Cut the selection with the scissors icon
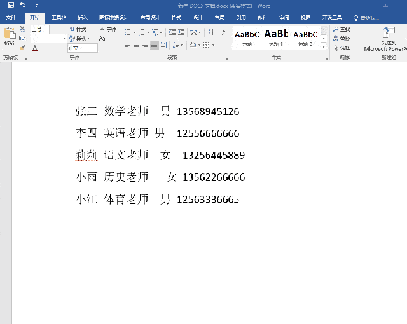The height and width of the screenshot is (324, 407). [22, 29]
